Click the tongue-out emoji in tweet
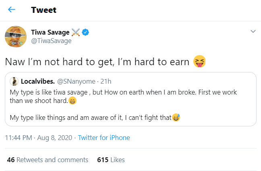Image resolution: width=261 pixels, height=171 pixels. [x=198, y=62]
